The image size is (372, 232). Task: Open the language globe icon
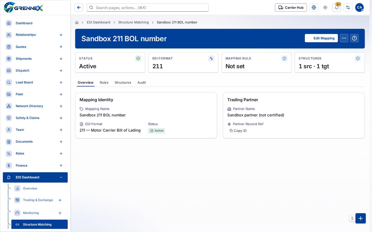(x=314, y=8)
